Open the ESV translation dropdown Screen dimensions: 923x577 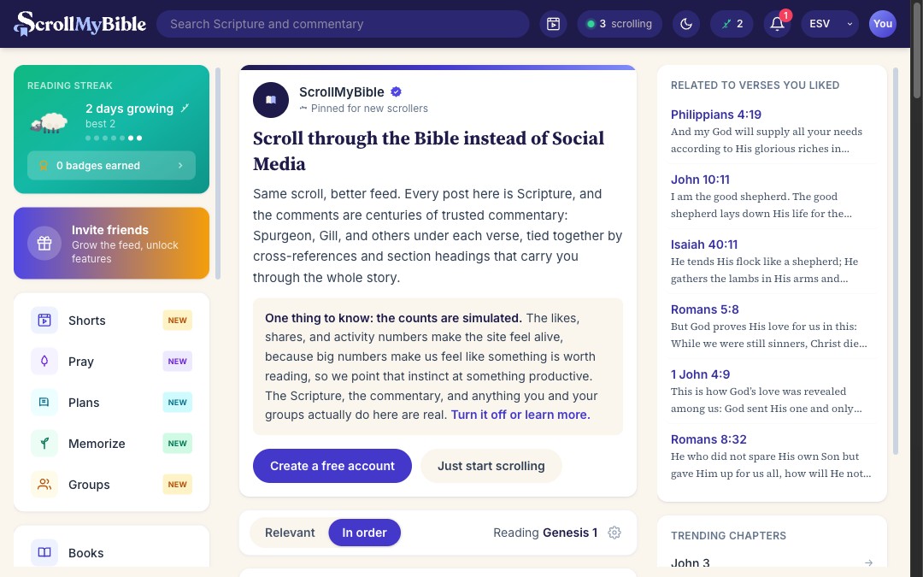(x=830, y=24)
